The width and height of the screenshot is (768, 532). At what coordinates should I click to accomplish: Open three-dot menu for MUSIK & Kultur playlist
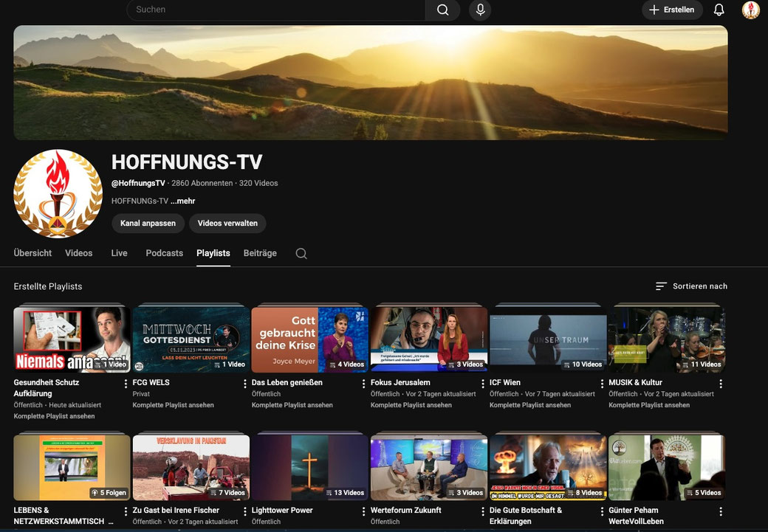pos(721,384)
